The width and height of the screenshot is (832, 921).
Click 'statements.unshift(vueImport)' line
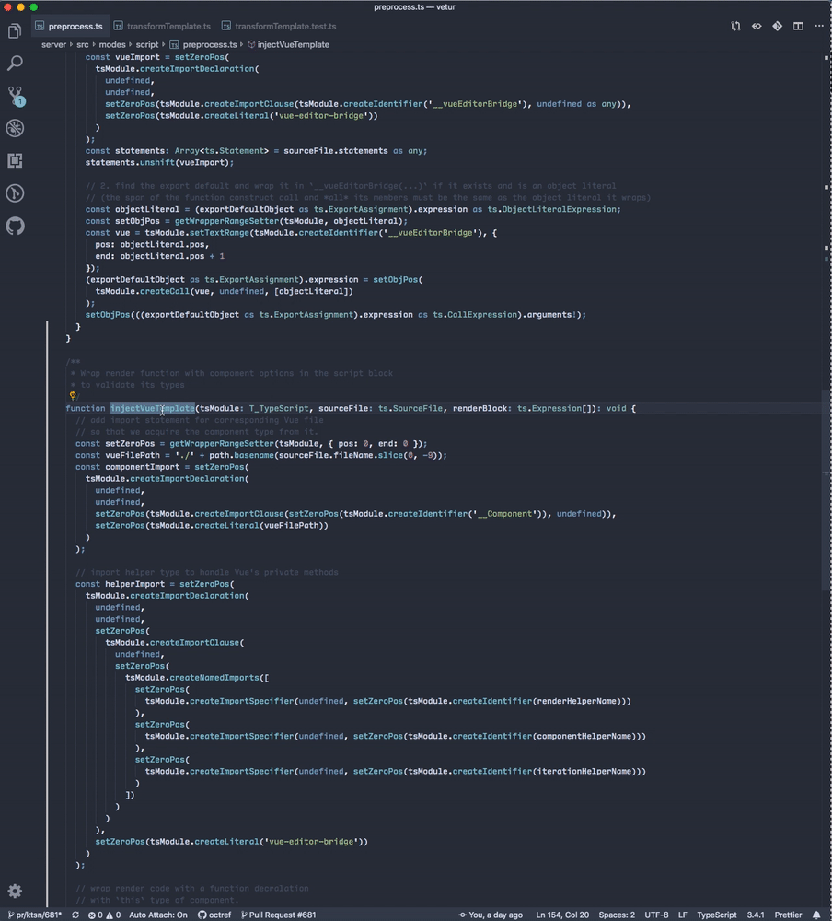(x=159, y=163)
